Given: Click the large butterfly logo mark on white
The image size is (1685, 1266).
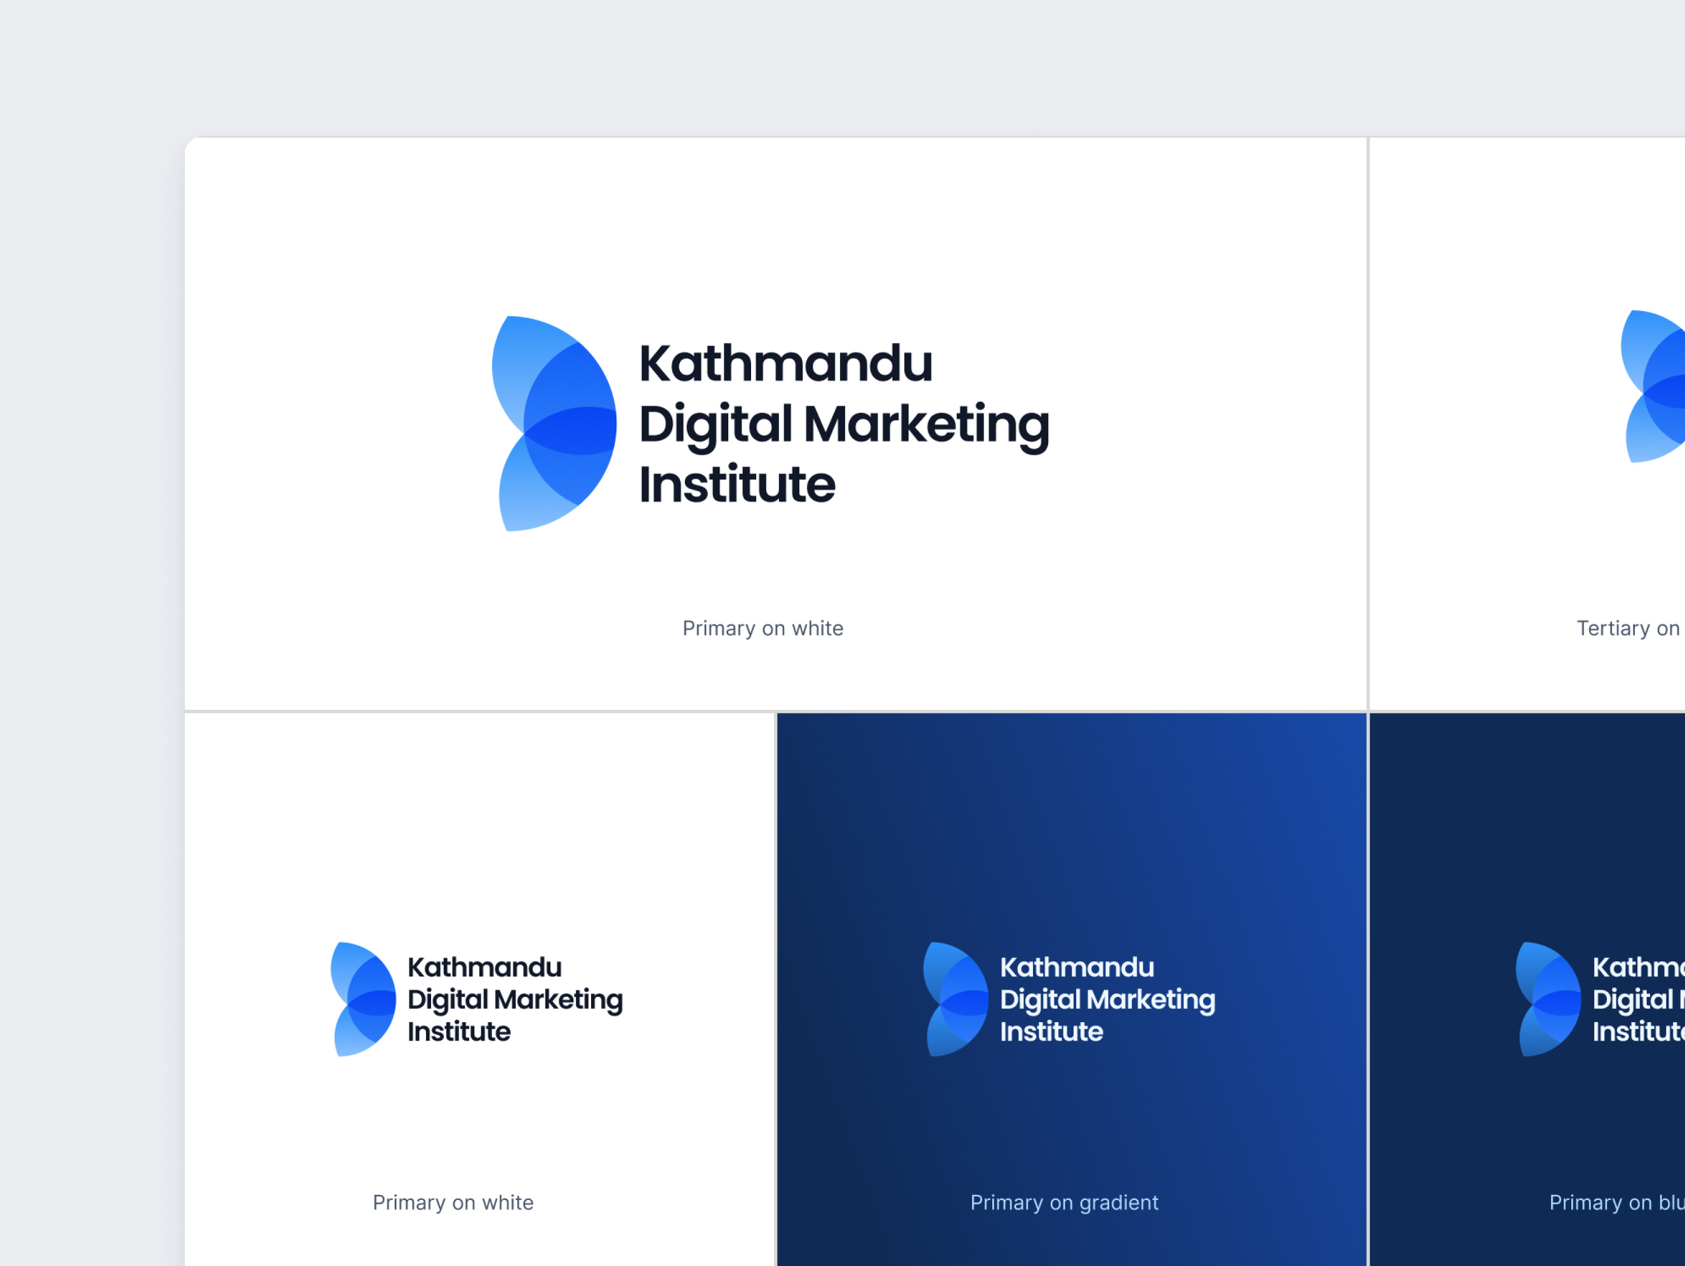Looking at the screenshot, I should coord(554,423).
